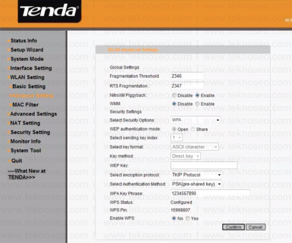Viewport: 292px width, 243px height.
Task: Set WMM to Disable
Action: point(174,104)
